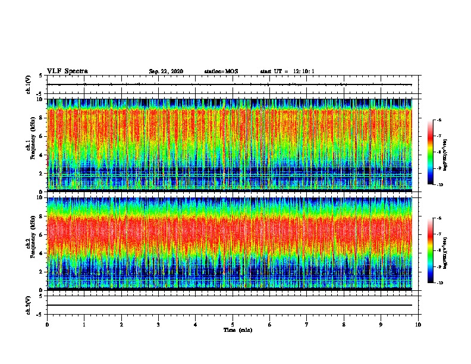
Task: Click the ch.2 spectrogram panel
Action: 230,244
